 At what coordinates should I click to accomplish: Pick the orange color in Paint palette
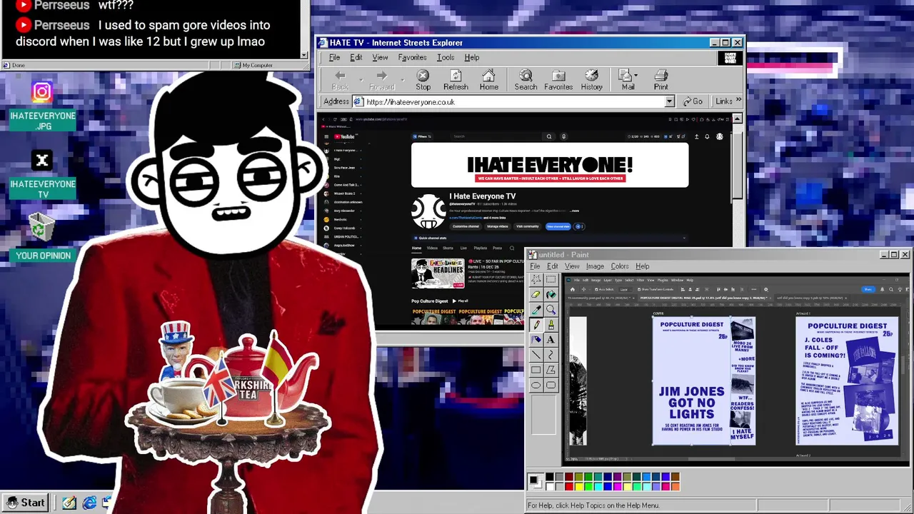[x=675, y=486]
